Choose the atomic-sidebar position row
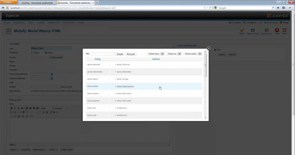The height and width of the screenshot is (155, 295). tap(92, 86)
